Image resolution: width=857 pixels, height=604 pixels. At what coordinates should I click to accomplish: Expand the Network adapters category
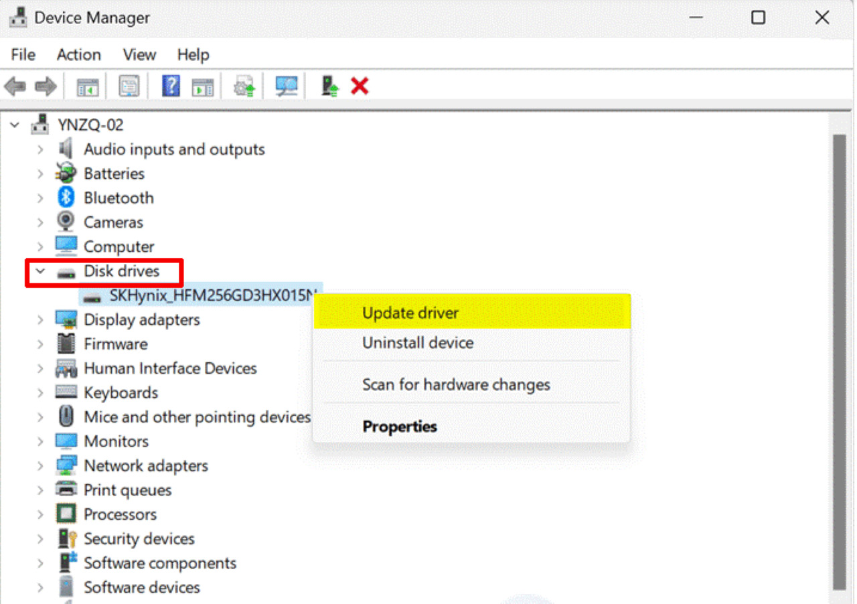[x=40, y=466]
